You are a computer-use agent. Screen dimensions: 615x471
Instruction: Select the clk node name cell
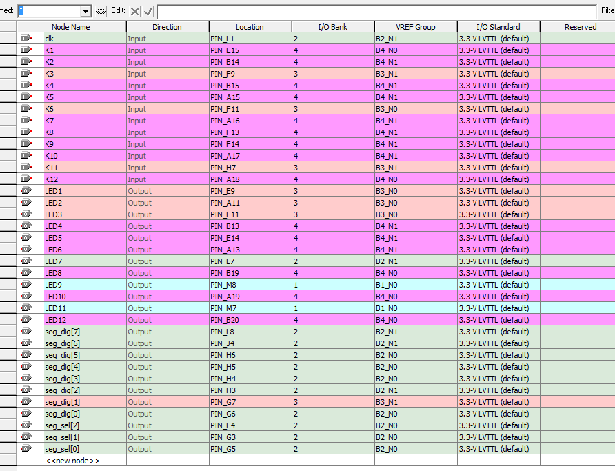pyautogui.click(x=85, y=39)
